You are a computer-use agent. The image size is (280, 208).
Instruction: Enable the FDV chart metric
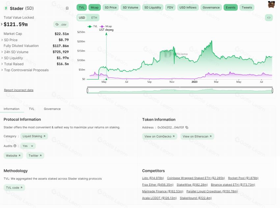(x=170, y=8)
